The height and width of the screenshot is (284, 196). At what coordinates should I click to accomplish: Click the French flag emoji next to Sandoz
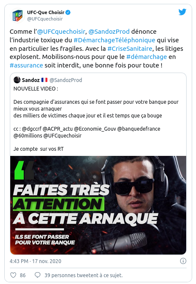click(44, 80)
